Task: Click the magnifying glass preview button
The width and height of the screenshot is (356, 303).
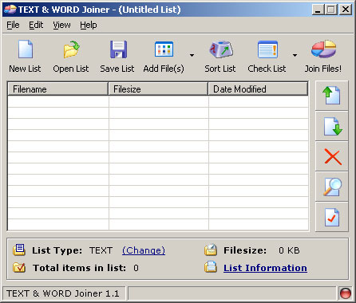Action: (x=331, y=187)
